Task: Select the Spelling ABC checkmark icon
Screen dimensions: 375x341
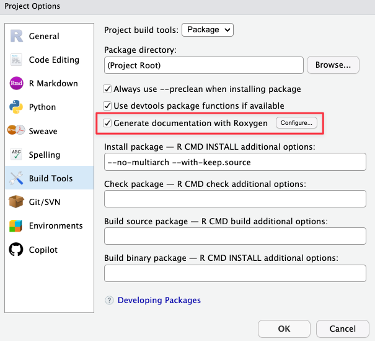Action: 16,155
